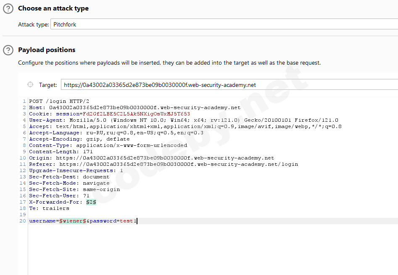
Task: Click the Target URL input field
Action: click(x=229, y=85)
